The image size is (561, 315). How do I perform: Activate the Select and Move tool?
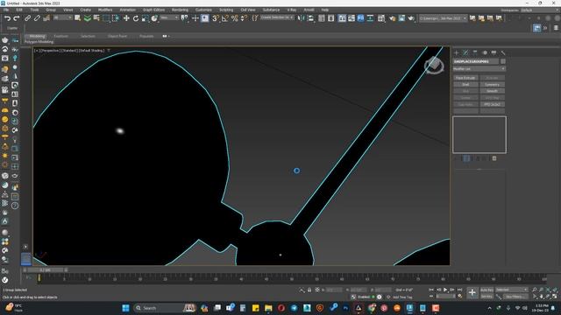point(126,18)
